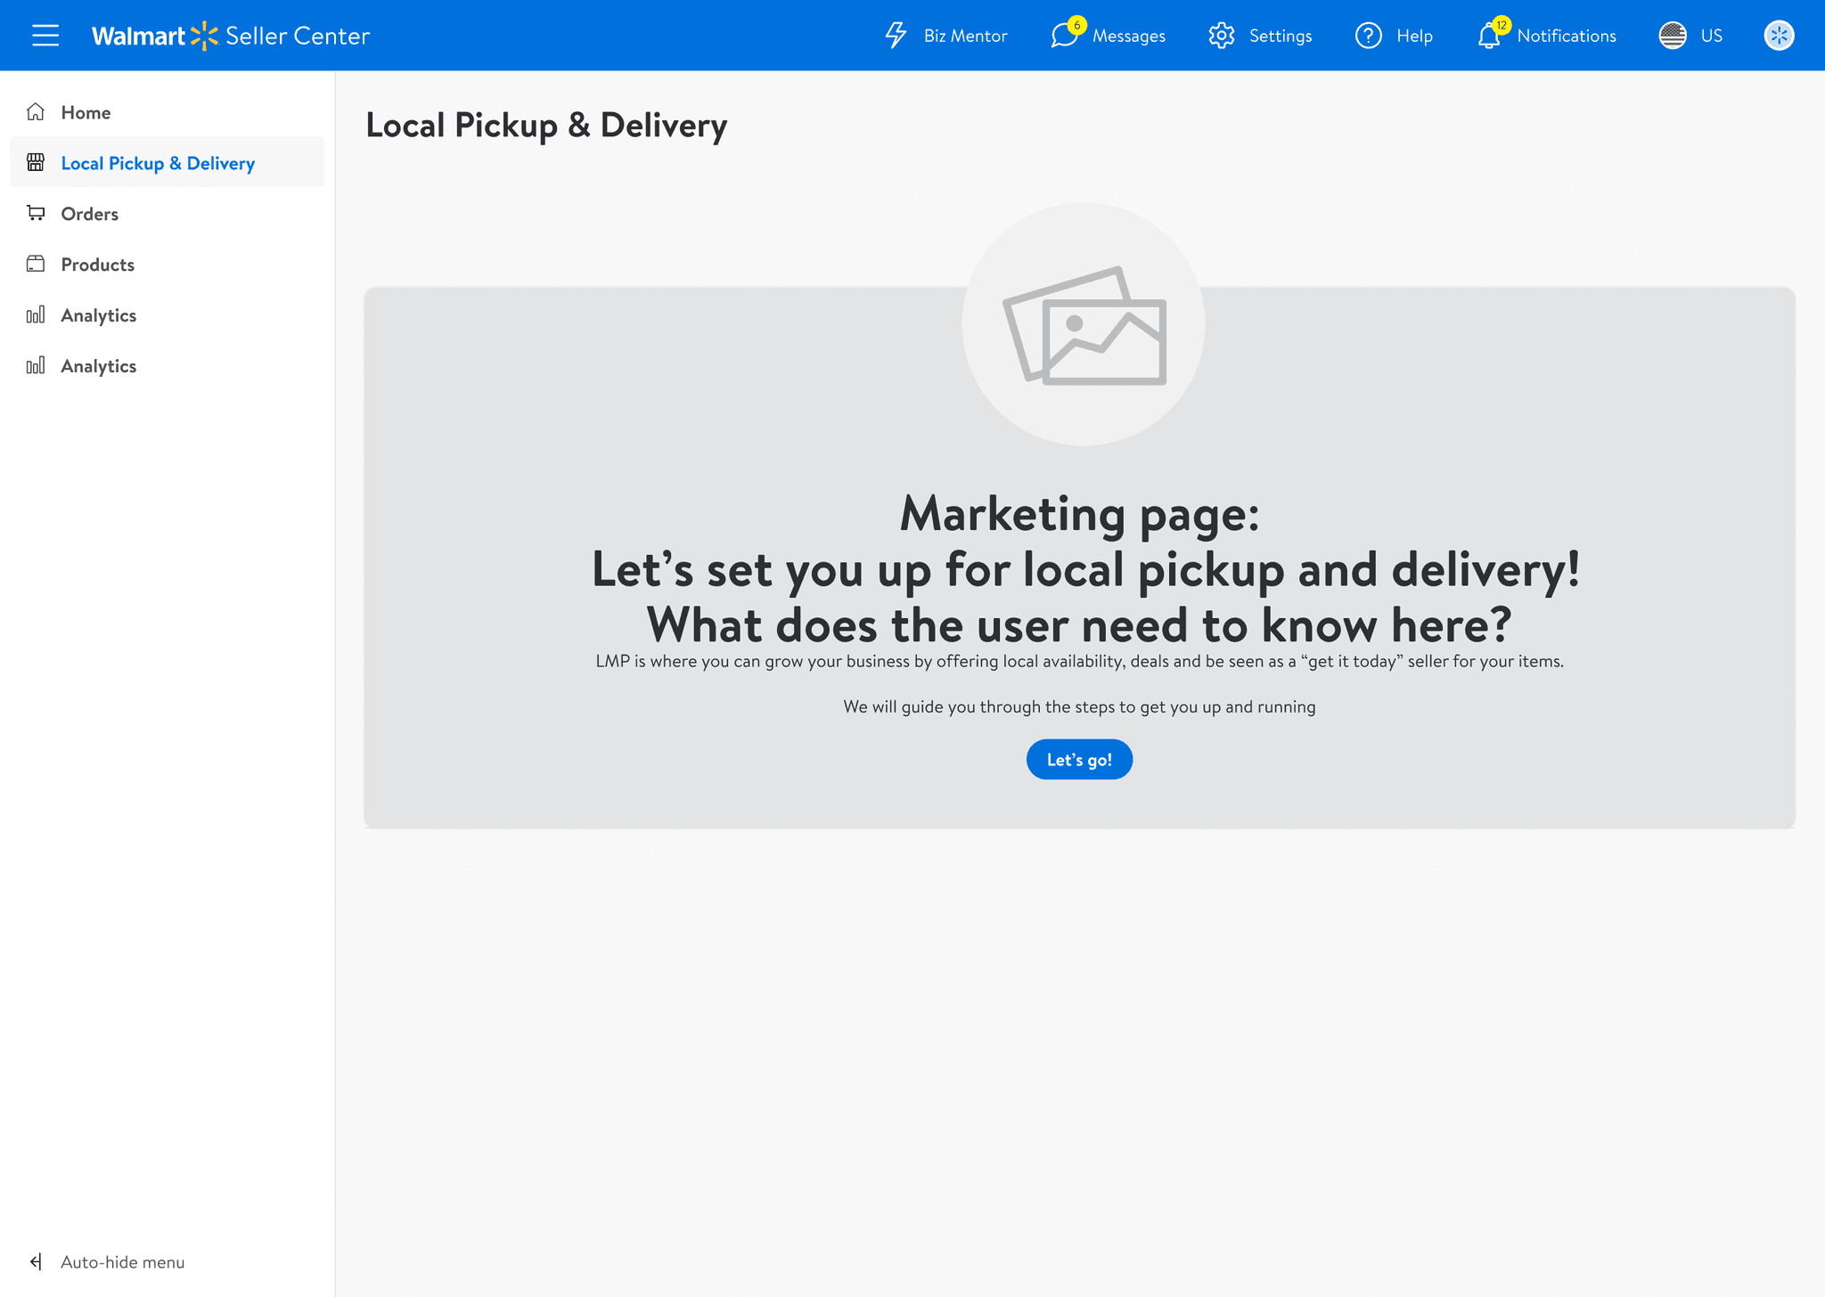Open the user profile avatar
This screenshot has height=1297, width=1825.
pos(1779,36)
